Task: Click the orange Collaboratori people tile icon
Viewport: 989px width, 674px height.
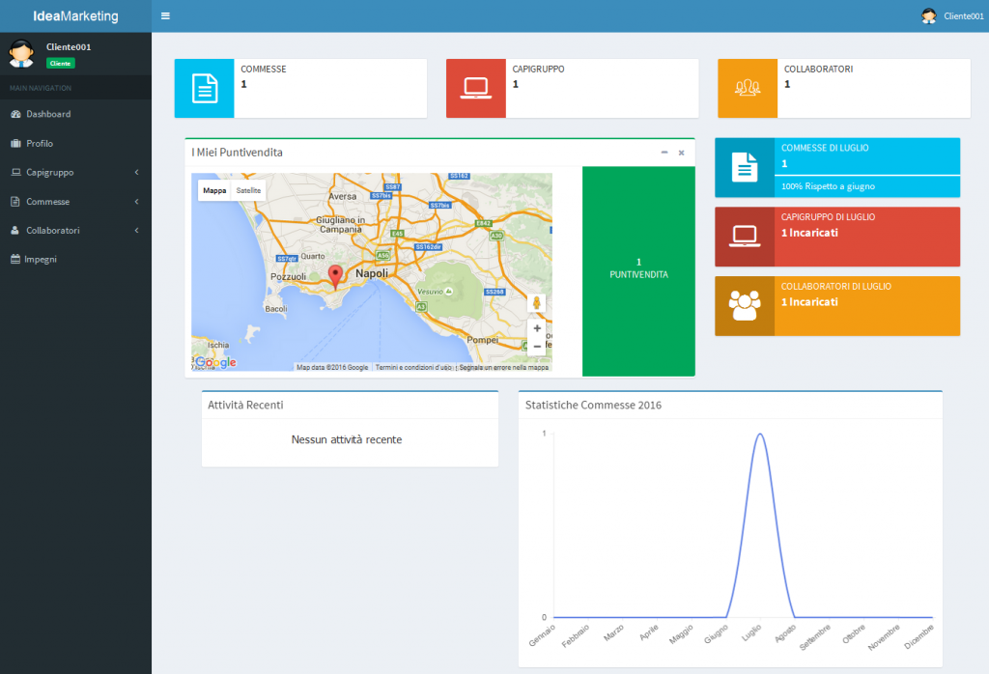Action: click(748, 88)
